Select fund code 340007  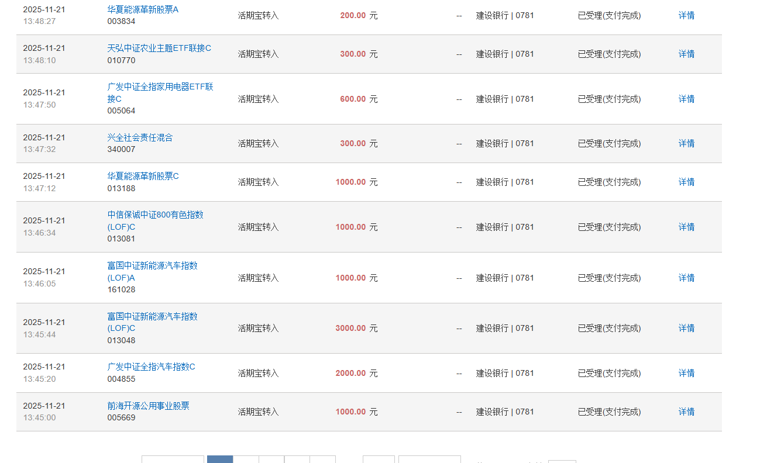pyautogui.click(x=121, y=150)
